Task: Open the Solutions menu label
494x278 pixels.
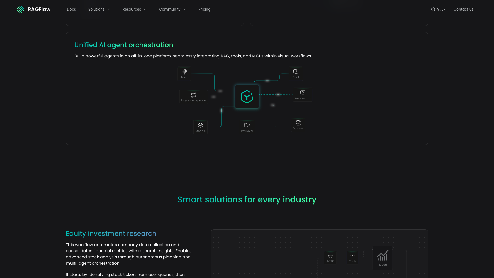Action: 96,9
